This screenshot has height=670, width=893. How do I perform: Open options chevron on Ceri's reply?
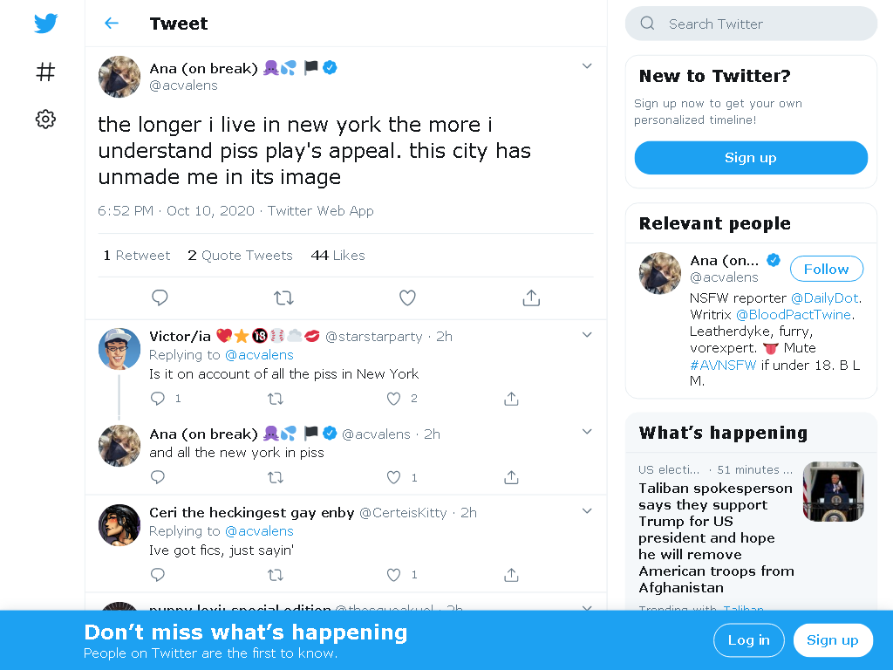point(587,511)
